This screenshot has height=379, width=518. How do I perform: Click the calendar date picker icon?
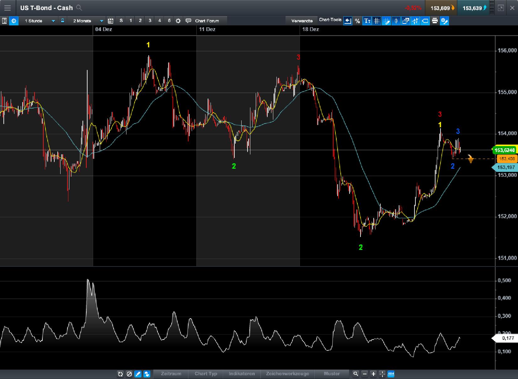click(x=110, y=21)
